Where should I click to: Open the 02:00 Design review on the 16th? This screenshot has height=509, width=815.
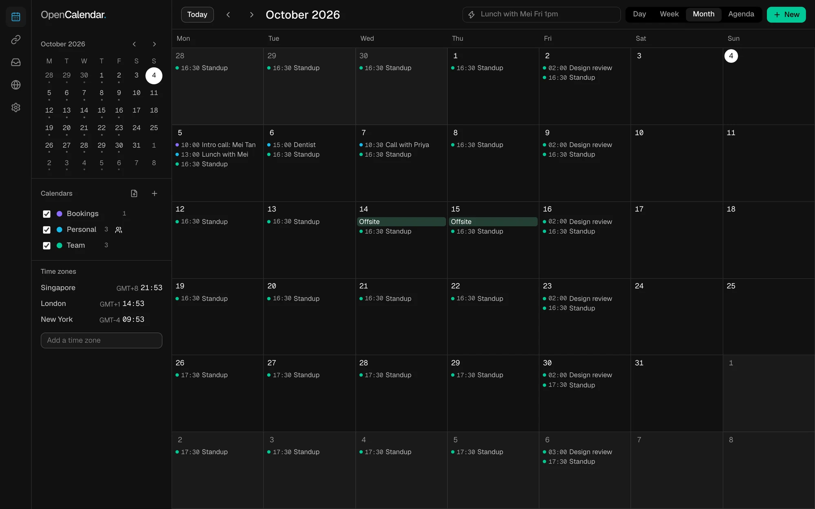point(585,222)
